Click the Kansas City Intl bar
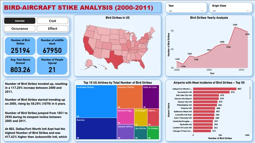Image resolution: width=255 pixels, height=143 pixels. pos(205,102)
